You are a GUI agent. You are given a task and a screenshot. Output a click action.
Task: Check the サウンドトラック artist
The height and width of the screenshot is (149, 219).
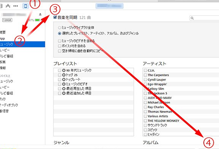tap(146, 125)
